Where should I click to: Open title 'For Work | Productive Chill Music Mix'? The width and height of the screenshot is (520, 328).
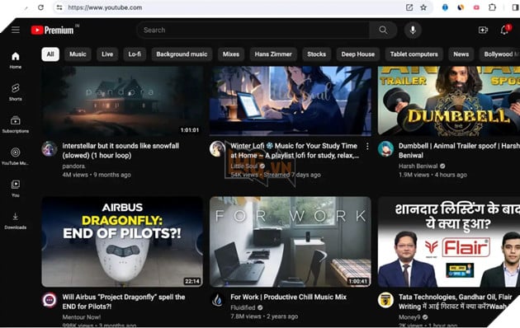(x=289, y=298)
